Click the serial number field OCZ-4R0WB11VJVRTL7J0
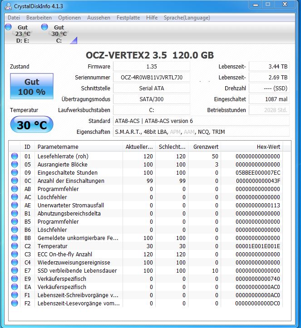301x328 pixels. pos(152,78)
